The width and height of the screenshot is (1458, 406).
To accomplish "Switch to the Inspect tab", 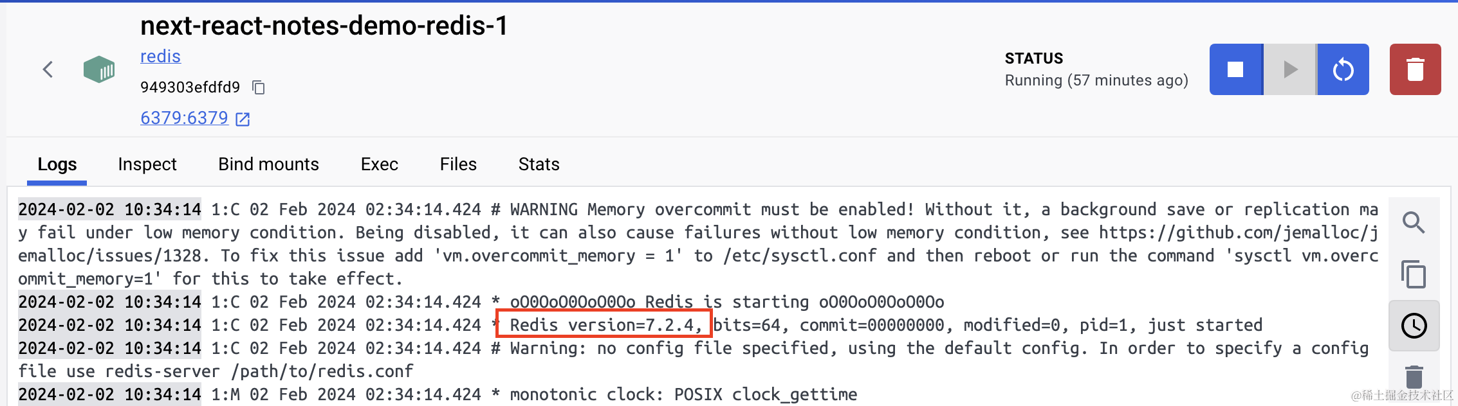I will click(x=147, y=164).
